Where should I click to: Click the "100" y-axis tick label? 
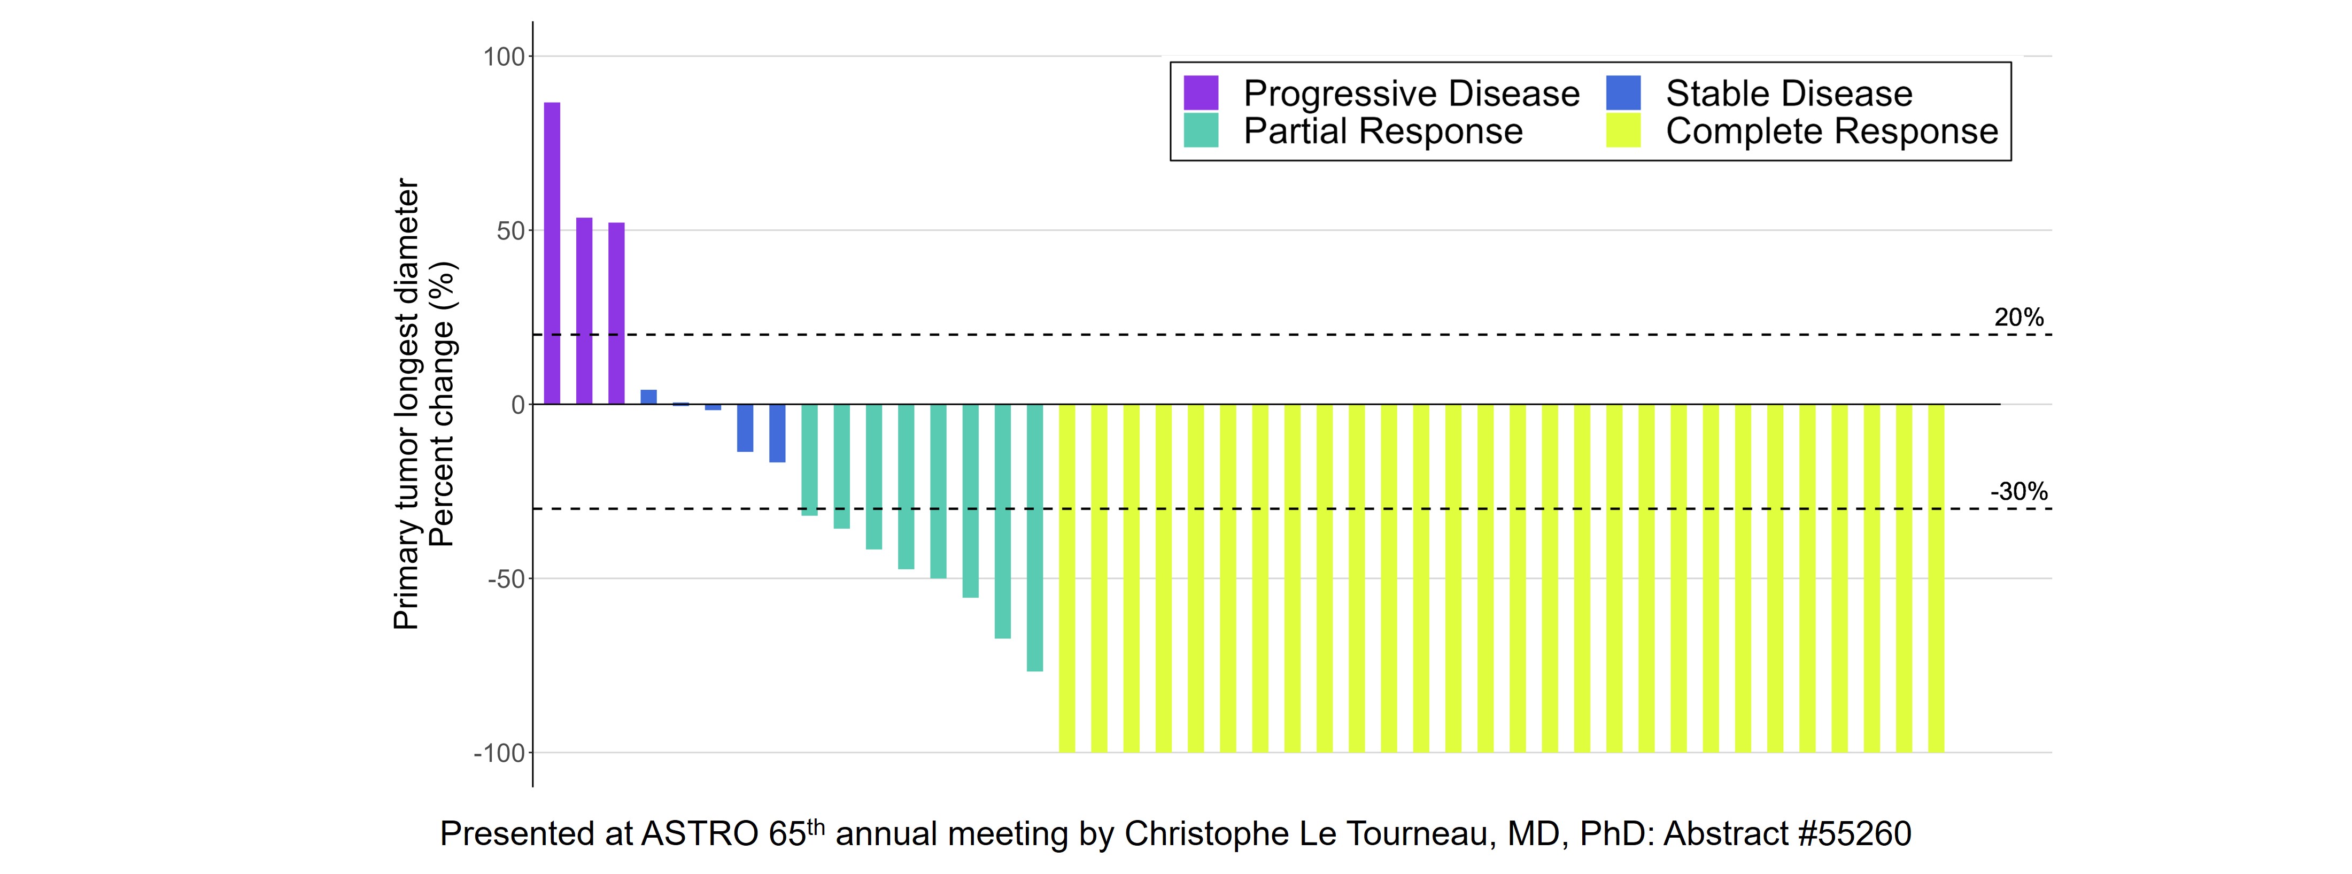click(504, 57)
